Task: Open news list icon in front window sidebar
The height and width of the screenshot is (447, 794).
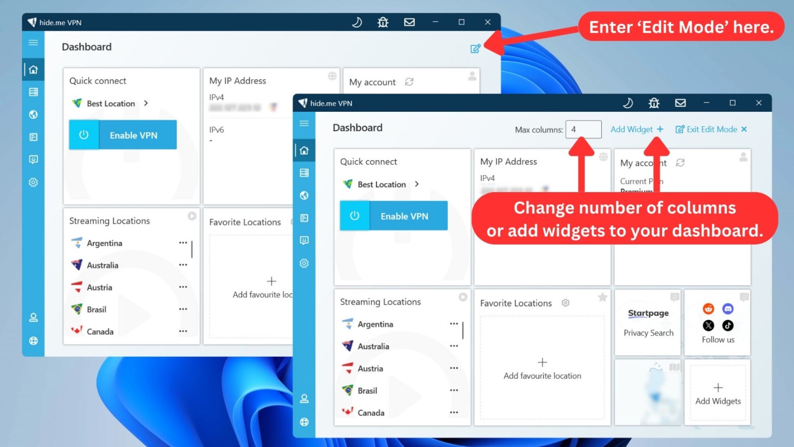Action: pos(304,218)
